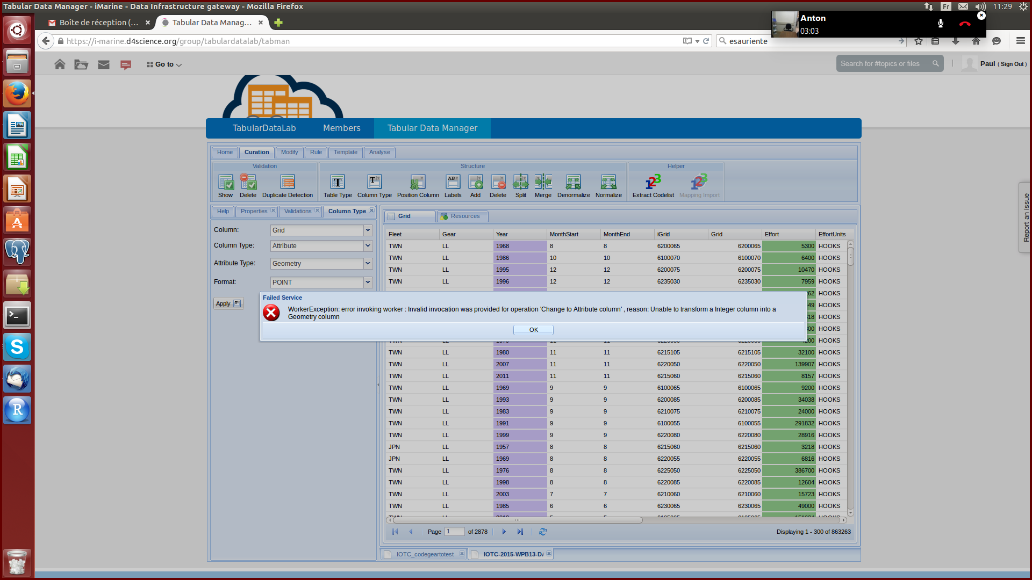
Task: Open the Merge columns tool
Action: (x=543, y=183)
